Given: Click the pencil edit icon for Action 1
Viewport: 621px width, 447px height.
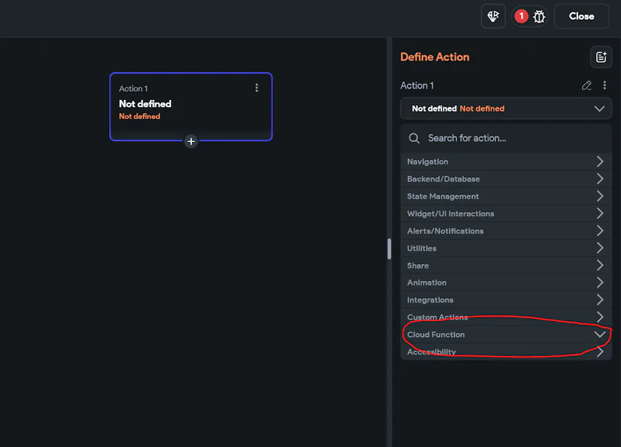Looking at the screenshot, I should click(586, 86).
